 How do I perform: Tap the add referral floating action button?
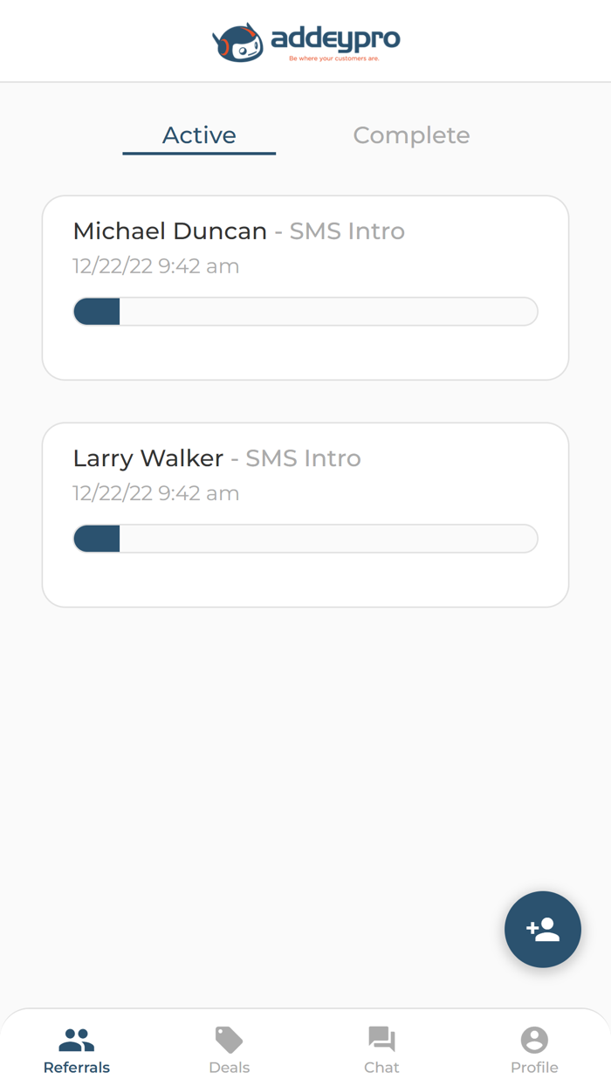542,929
